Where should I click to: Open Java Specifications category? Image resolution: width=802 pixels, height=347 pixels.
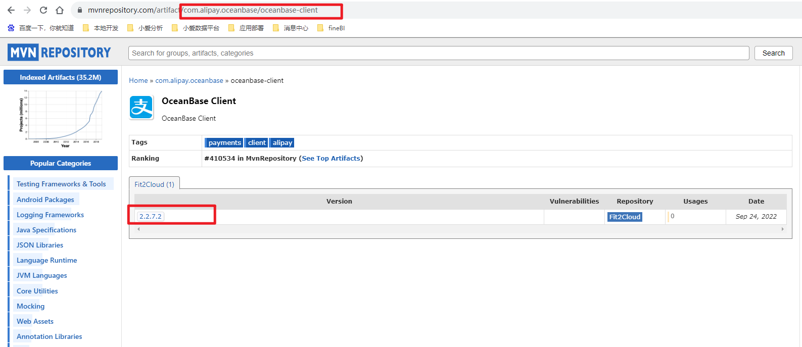coord(46,230)
